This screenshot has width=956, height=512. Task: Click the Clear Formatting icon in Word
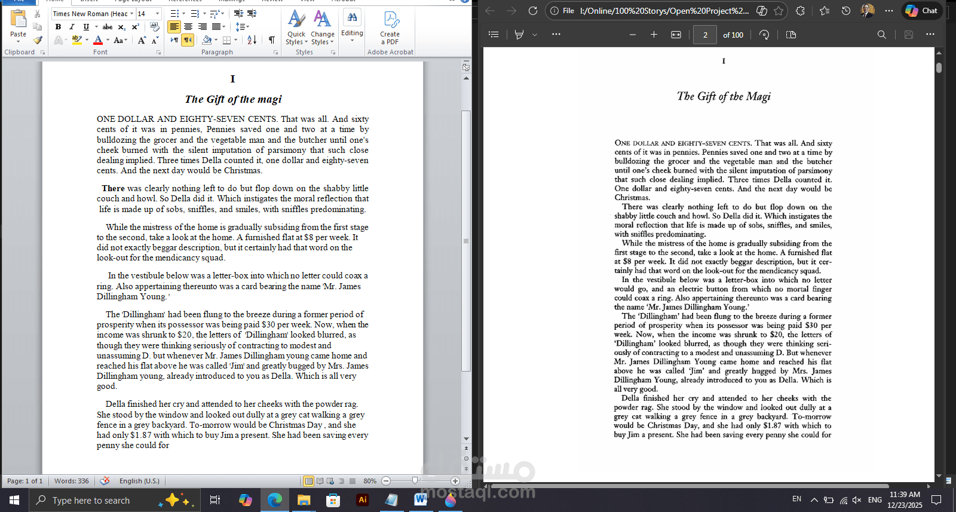click(155, 27)
